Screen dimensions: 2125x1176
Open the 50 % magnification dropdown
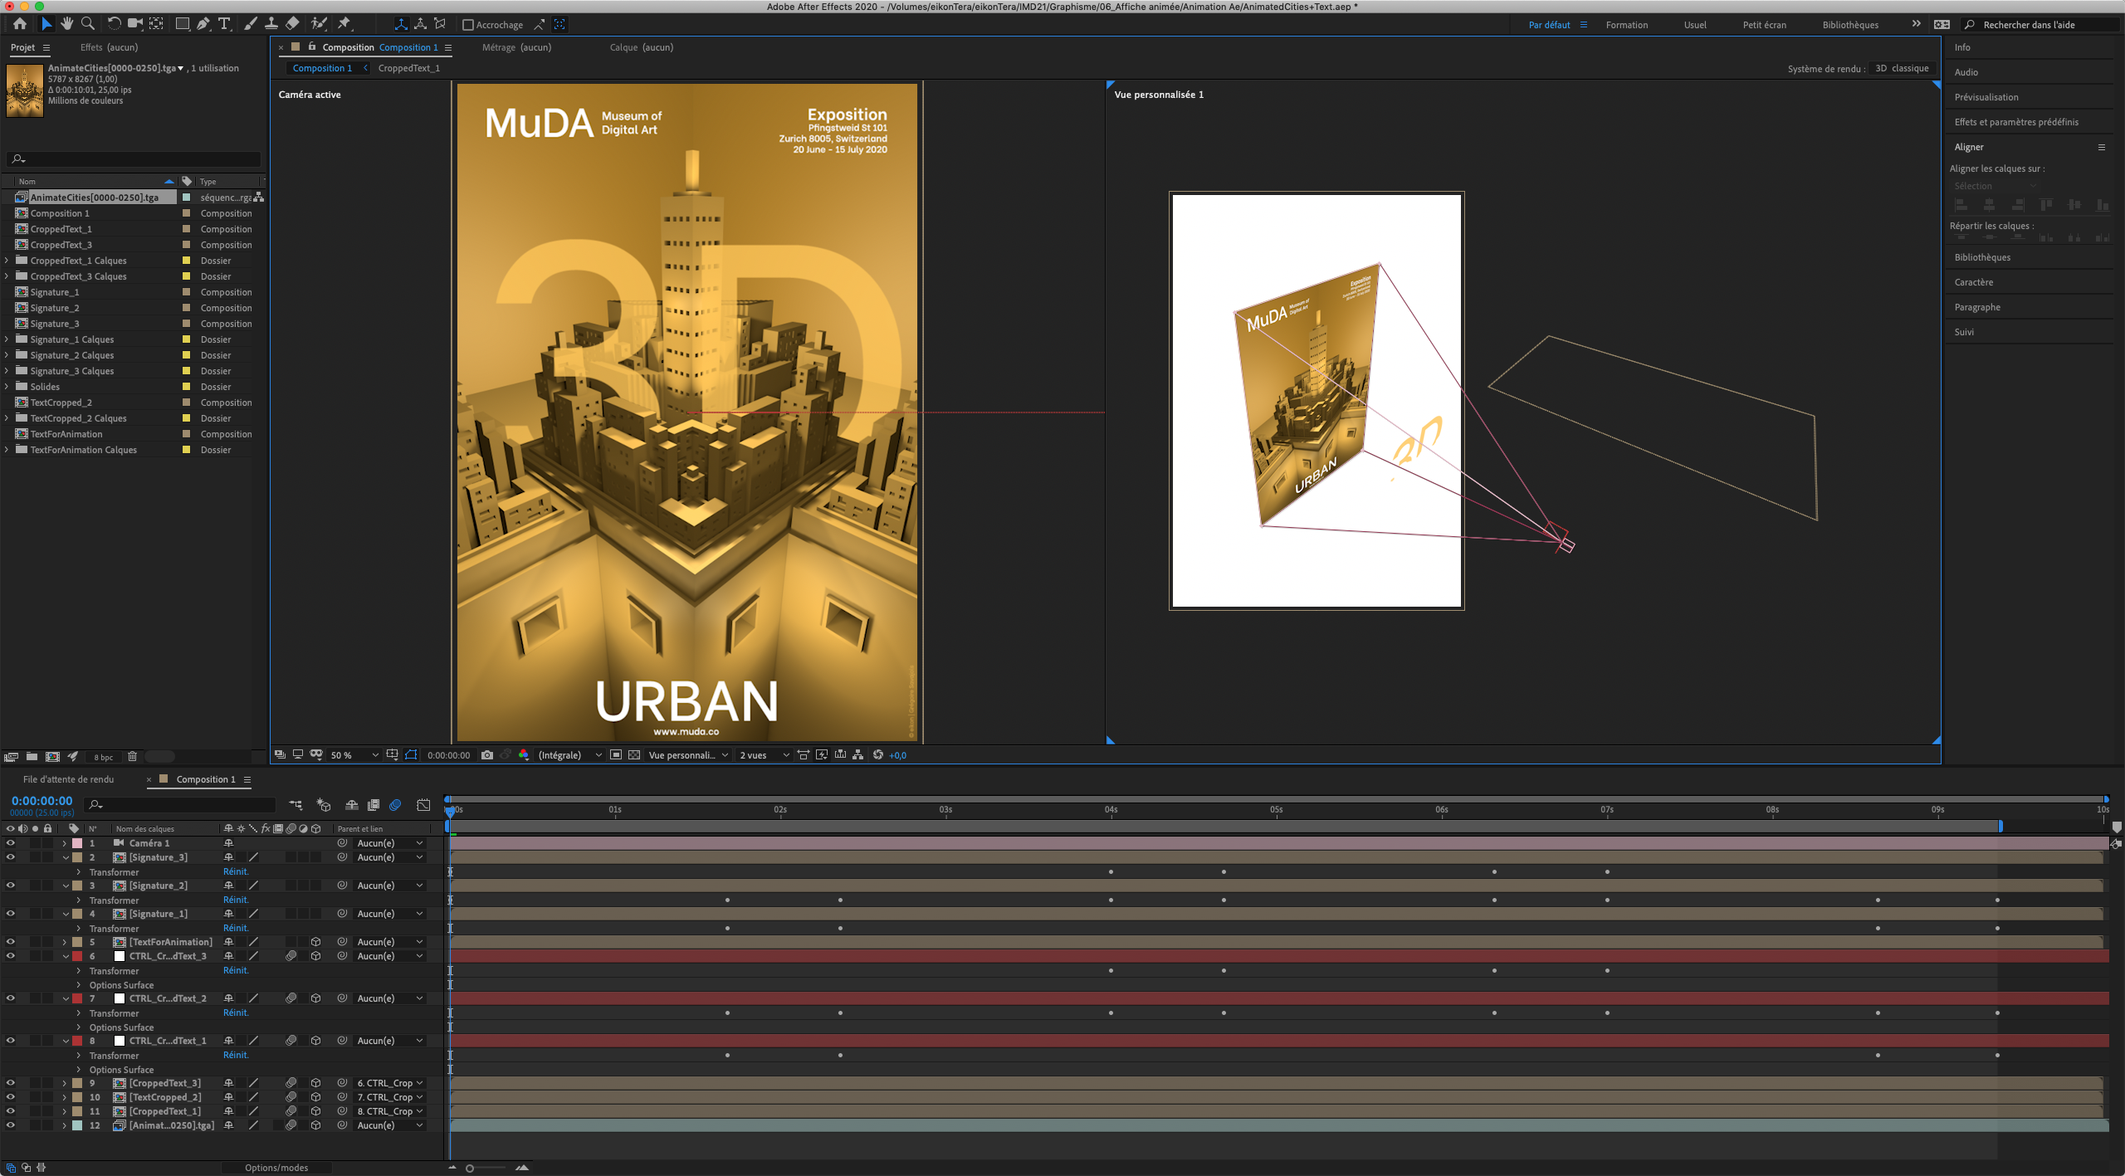[x=354, y=755]
